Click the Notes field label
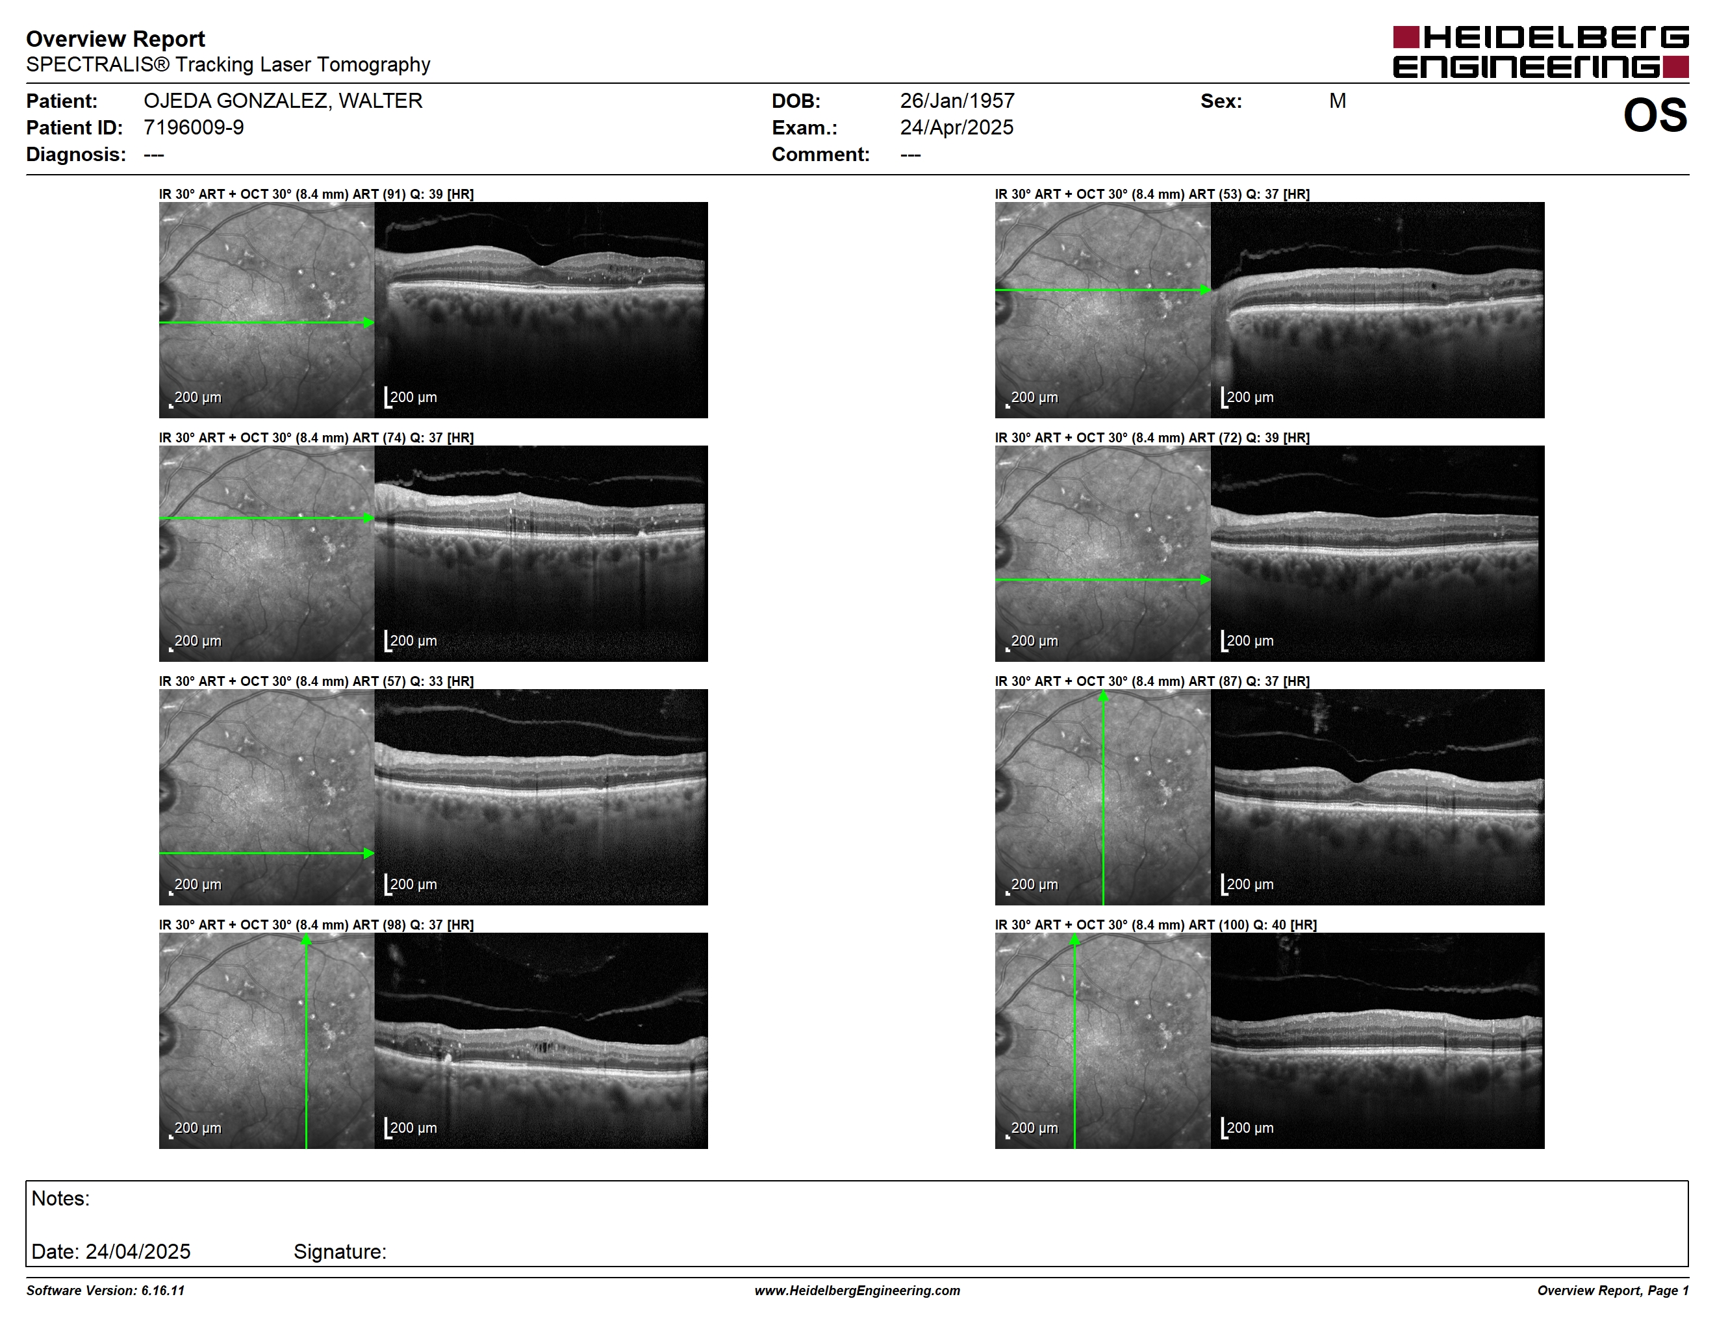Viewport: 1715px width, 1325px height. tap(60, 1198)
